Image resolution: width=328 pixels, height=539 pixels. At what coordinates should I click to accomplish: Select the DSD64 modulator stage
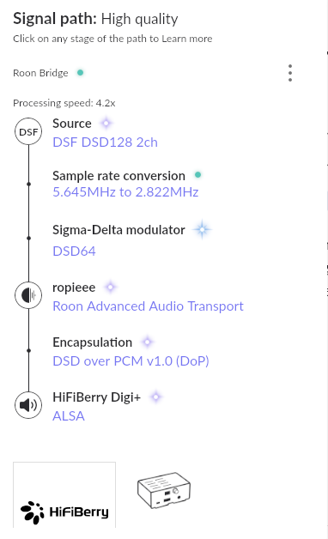pyautogui.click(x=74, y=251)
